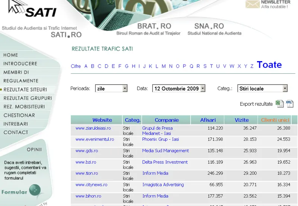Select REZULTATE SITEURI in the sidebar
Screen dimensions: 298x206
pos(25,89)
